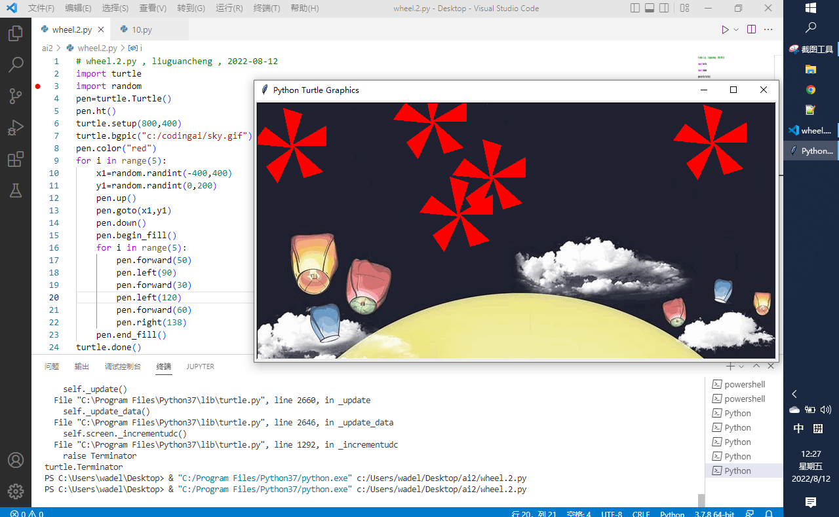839x517 pixels.
Task: Open the Manage gear settings icon
Action: coord(16,491)
